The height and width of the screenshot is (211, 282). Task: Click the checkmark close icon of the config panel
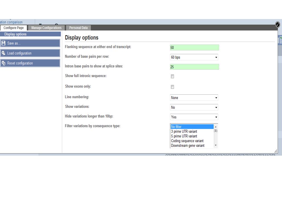pos(278,25)
